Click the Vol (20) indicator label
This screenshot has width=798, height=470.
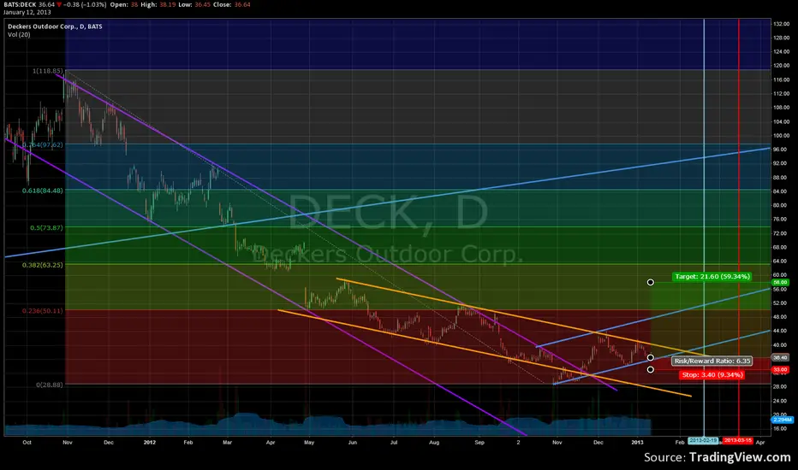pyautogui.click(x=19, y=34)
